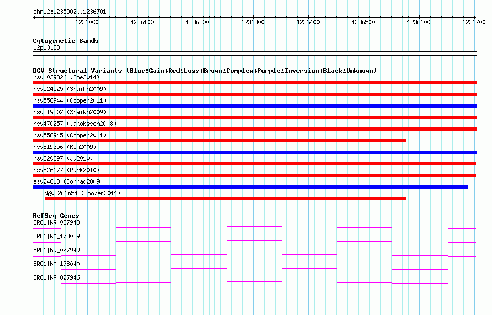Click the nsv819356 (Kim2009) label
This screenshot has width=492, height=315.
coord(65,147)
